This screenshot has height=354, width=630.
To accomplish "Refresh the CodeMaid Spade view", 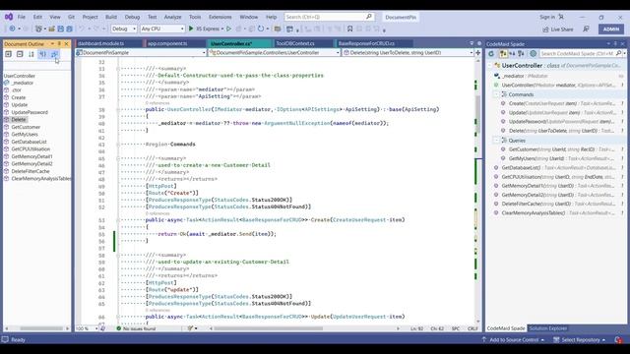I will [491, 53].
